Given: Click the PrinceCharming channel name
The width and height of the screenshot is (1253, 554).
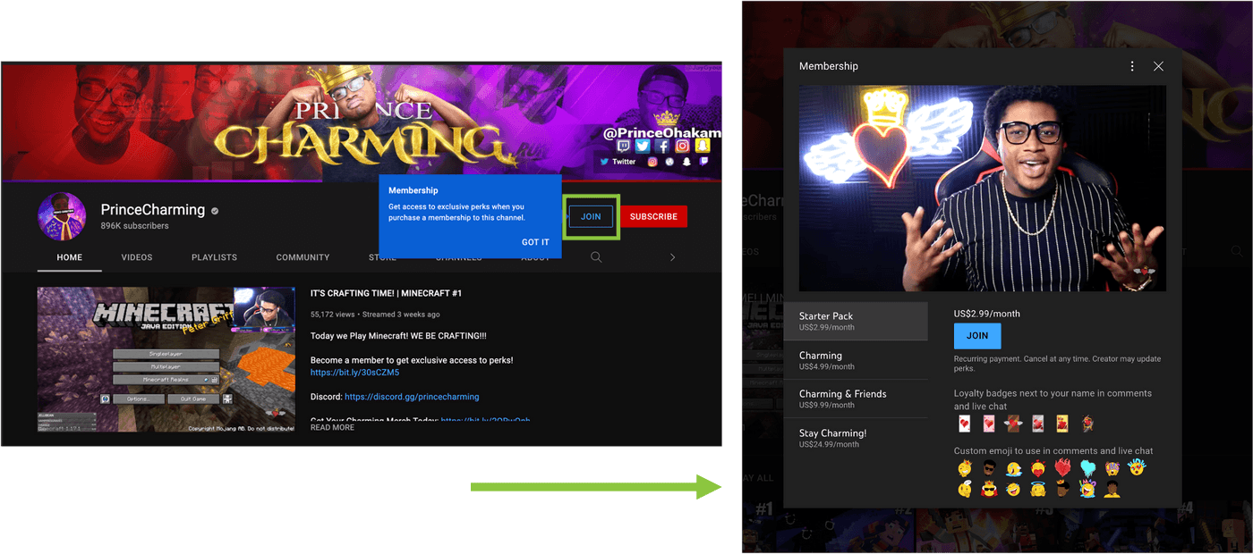Looking at the screenshot, I should point(153,210).
